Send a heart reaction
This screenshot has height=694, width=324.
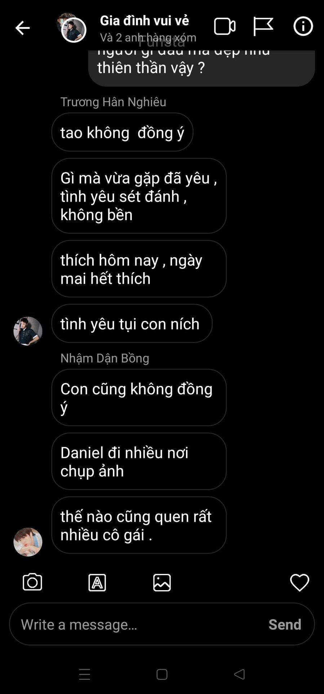(x=299, y=583)
